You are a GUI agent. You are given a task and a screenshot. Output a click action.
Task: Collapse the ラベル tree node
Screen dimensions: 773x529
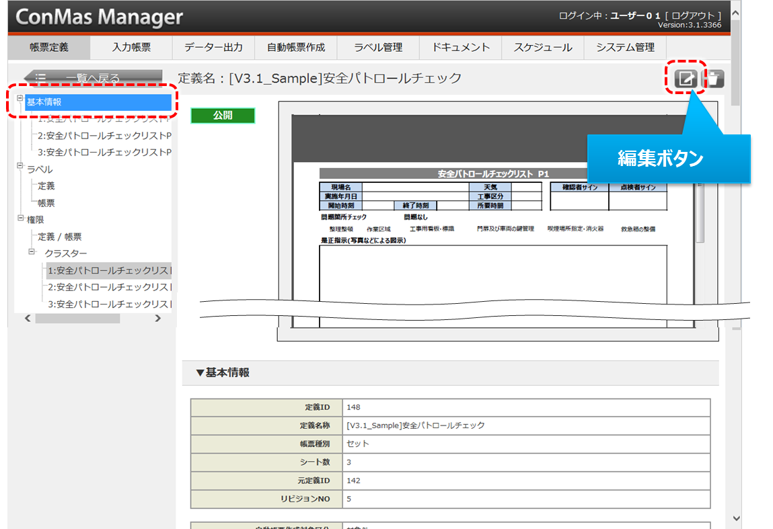click(x=20, y=167)
